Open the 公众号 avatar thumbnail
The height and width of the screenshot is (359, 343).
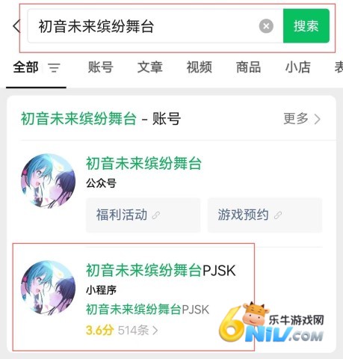pyautogui.click(x=48, y=181)
